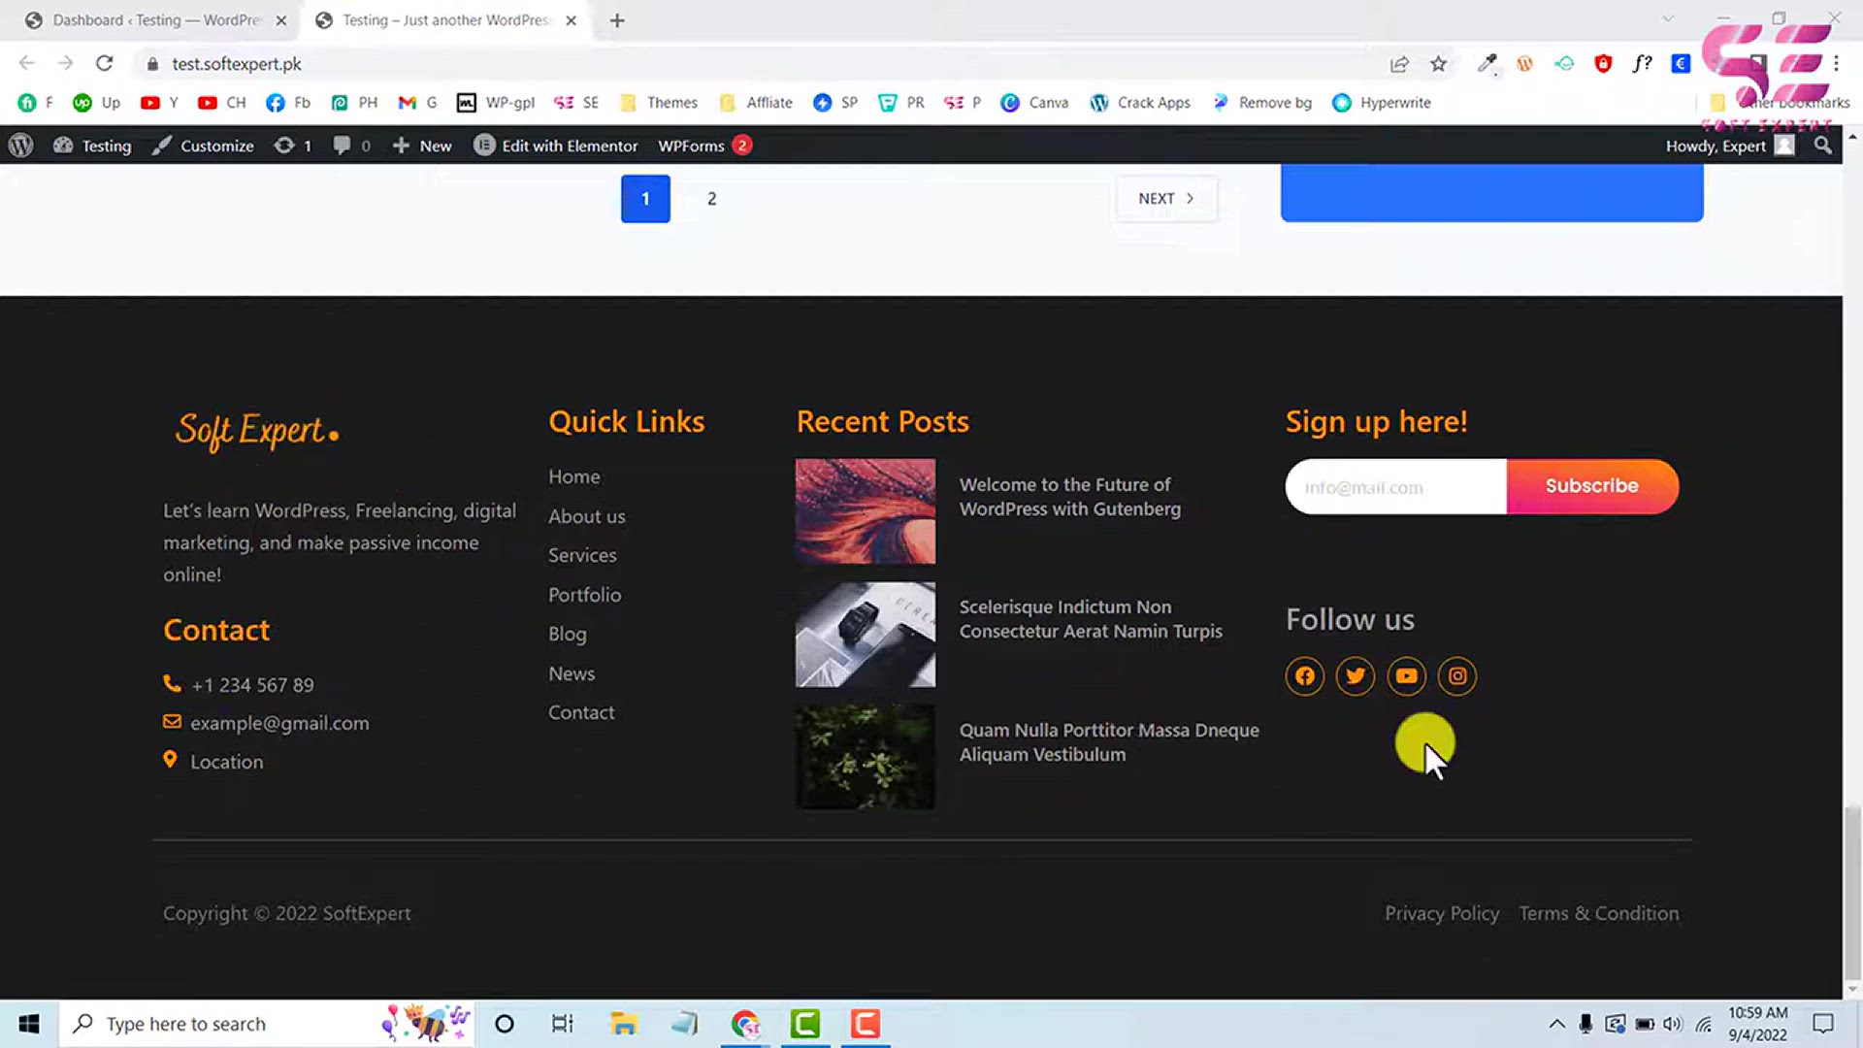Viewport: 1863px width, 1048px height.
Task: Click Customize in the admin bar
Action: tap(203, 146)
